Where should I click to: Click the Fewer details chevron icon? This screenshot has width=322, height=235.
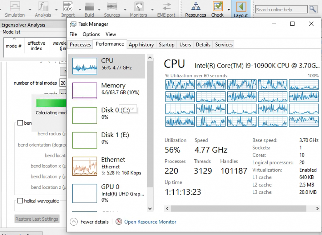[x=74, y=222]
